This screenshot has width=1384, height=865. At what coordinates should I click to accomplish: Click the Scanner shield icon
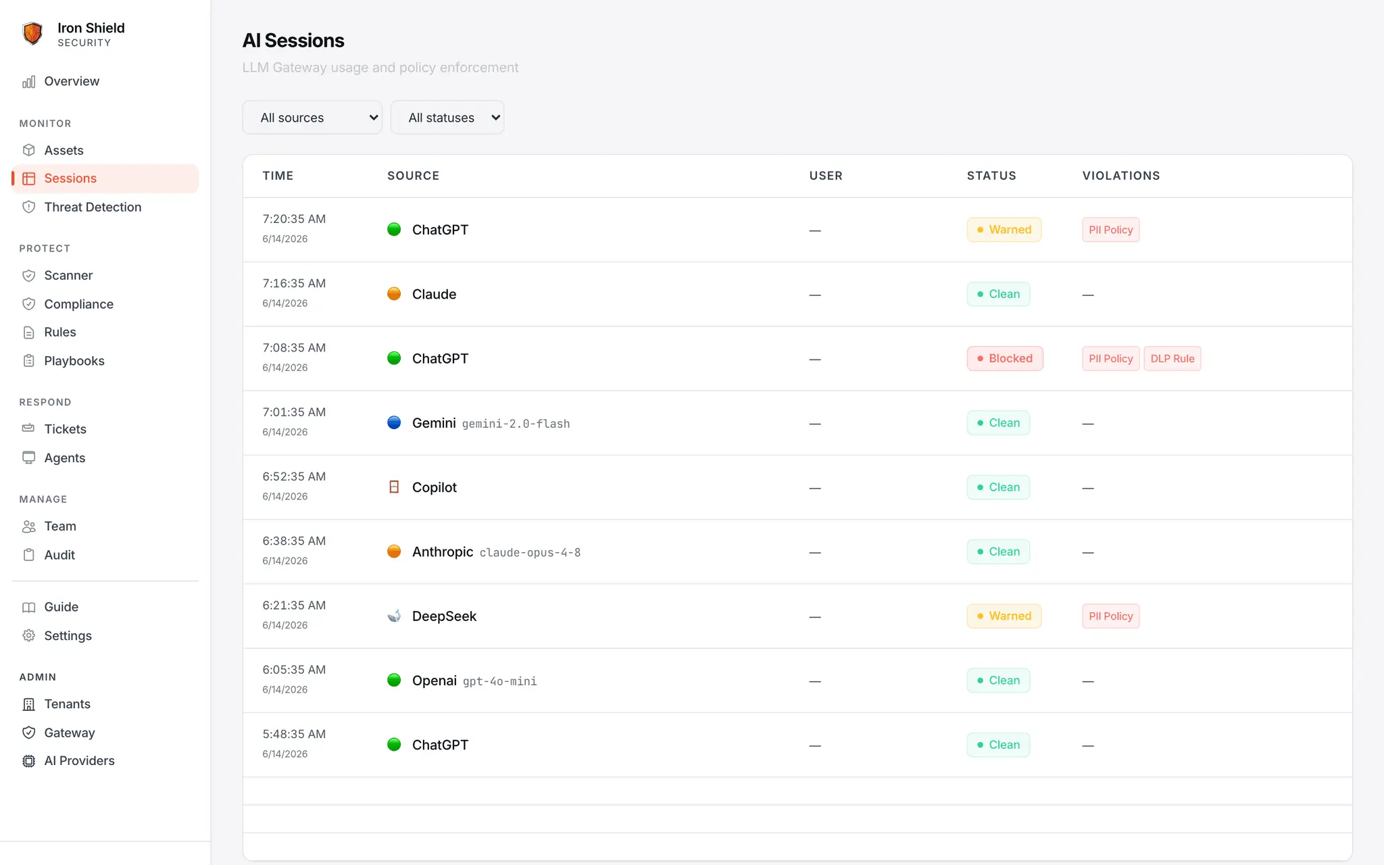coord(28,275)
